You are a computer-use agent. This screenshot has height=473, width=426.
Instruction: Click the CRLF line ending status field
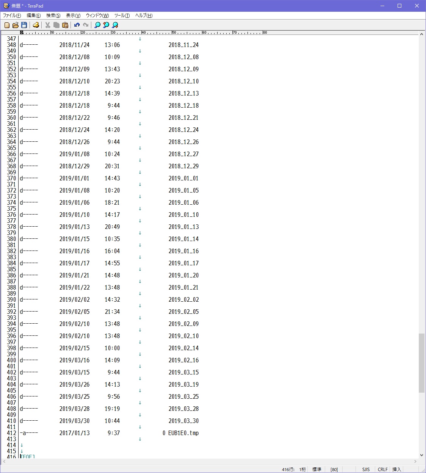[x=383, y=469]
